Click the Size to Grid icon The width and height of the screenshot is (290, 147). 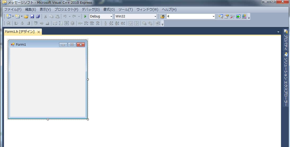click(73, 23)
